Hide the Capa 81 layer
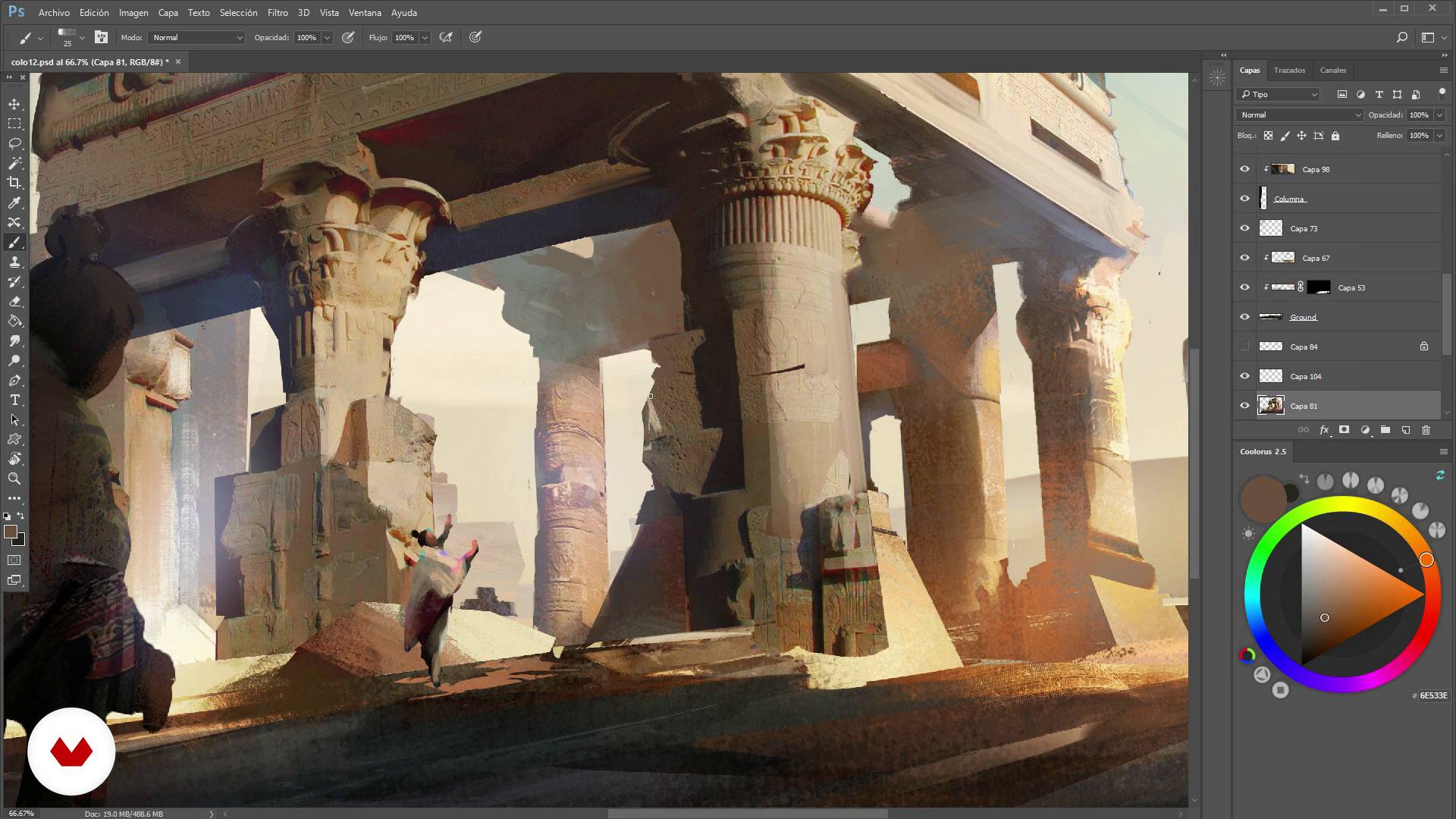1456x819 pixels. 1244,406
